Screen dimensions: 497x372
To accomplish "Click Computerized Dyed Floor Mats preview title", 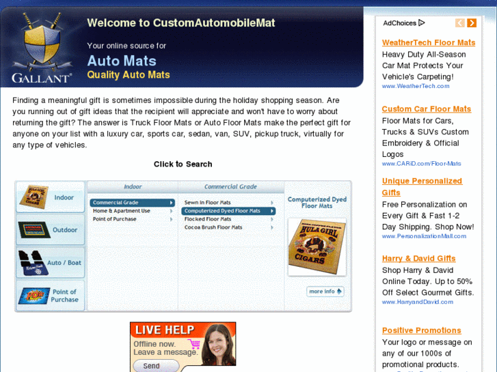I will (317, 203).
